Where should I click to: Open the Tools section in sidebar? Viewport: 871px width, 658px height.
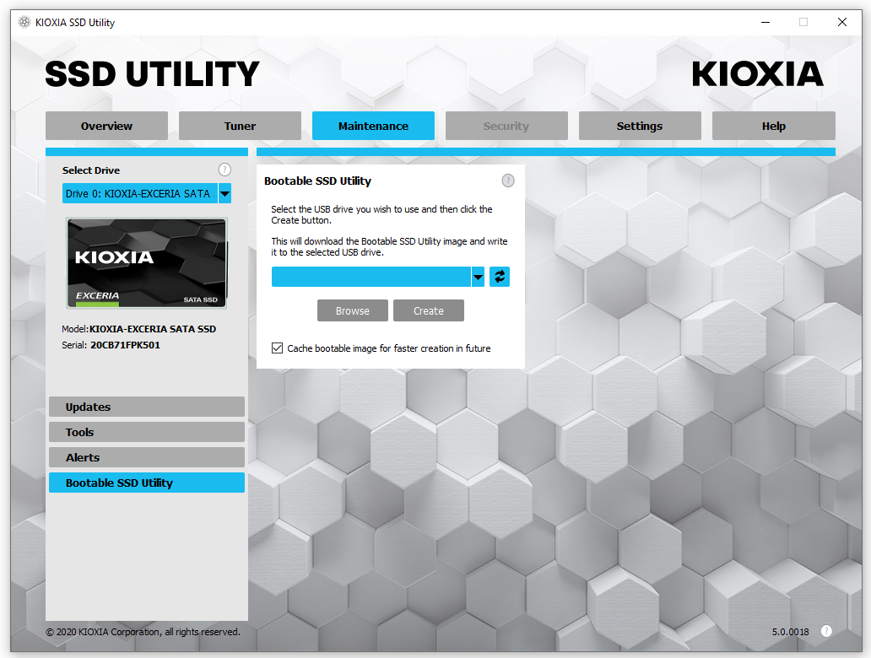point(147,432)
